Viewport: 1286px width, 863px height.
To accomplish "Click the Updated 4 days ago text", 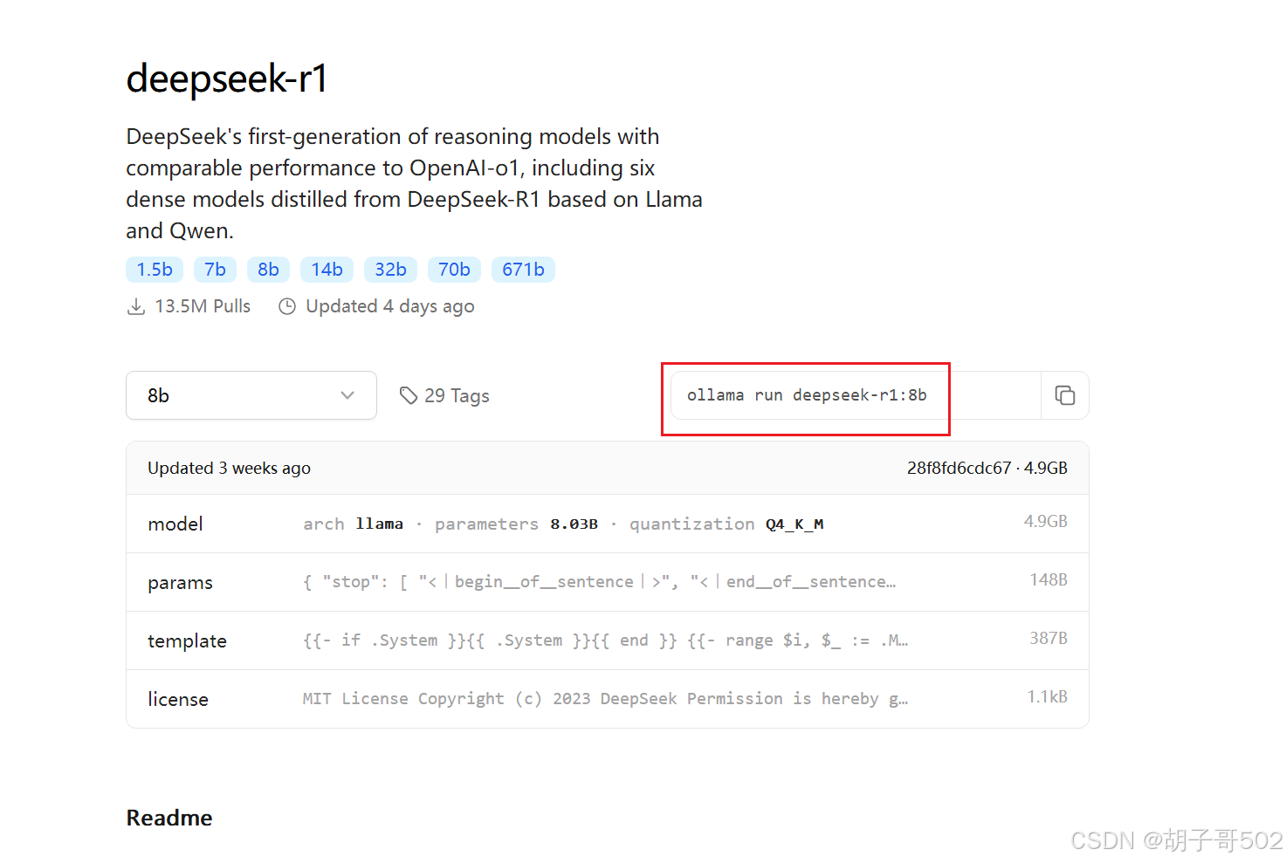I will click(390, 306).
